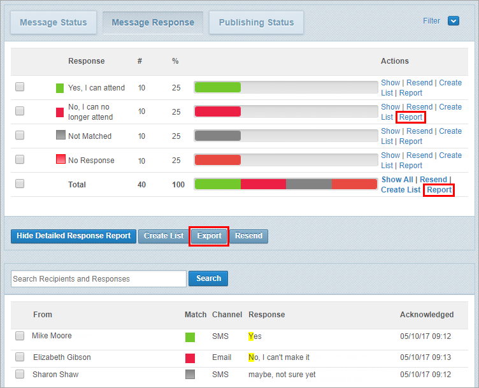Click Elizabeth Gibson's red match indicator
The height and width of the screenshot is (388, 479).
coord(190,358)
